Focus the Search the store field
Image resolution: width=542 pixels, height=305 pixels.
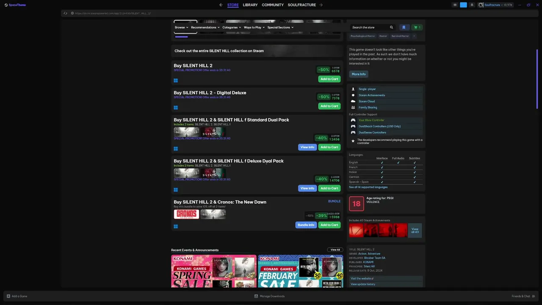pyautogui.click(x=370, y=27)
